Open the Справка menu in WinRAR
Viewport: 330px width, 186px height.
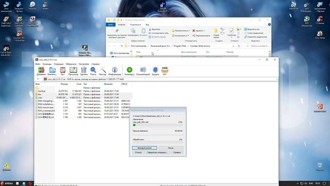click(x=95, y=64)
